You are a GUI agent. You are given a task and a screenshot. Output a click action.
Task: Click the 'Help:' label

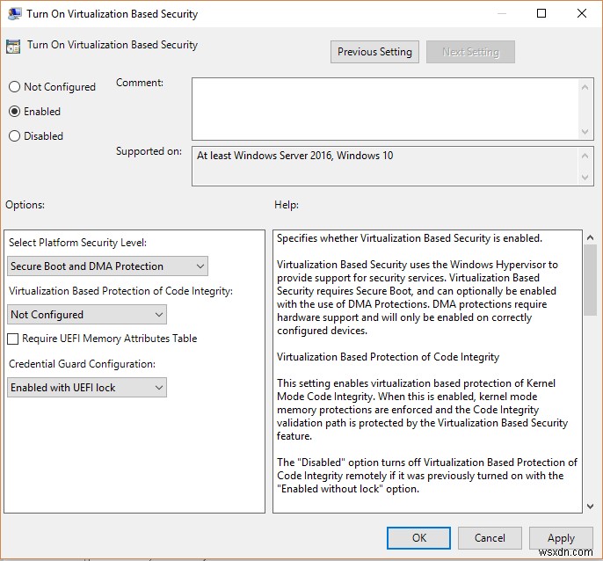pyautogui.click(x=287, y=205)
